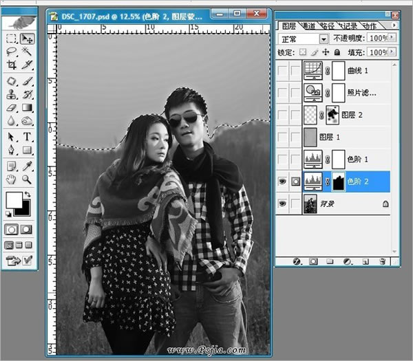Viewport: 413px width, 361px height.
Task: Switch to Standard editing mode
Action: [11, 230]
